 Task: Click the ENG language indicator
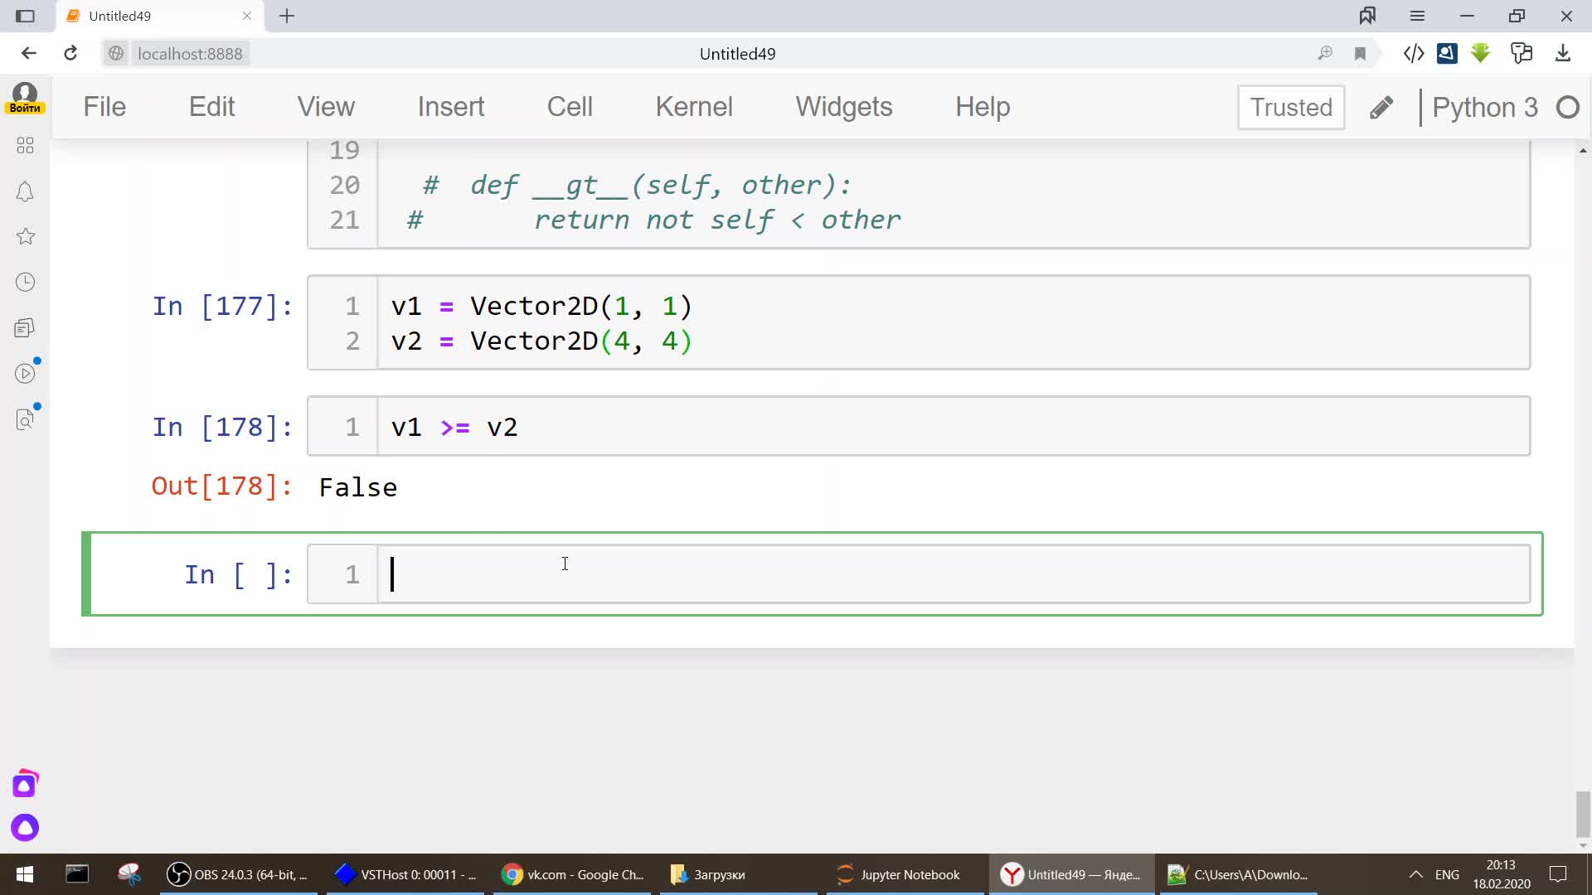[x=1447, y=874]
